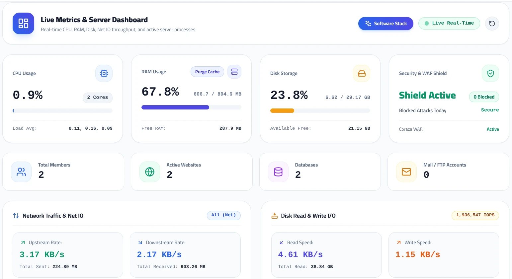Click the 2 Cores badge
Screen dimensions: 512x279
98,98
